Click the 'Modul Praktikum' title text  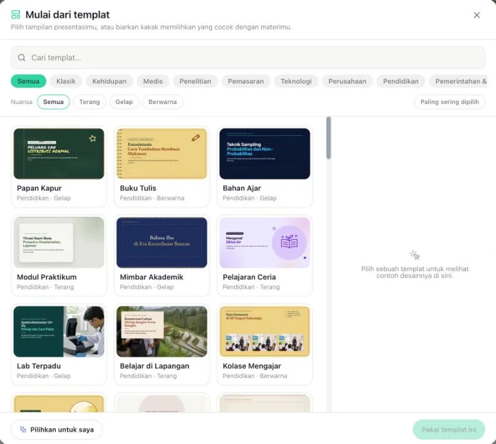coord(47,277)
